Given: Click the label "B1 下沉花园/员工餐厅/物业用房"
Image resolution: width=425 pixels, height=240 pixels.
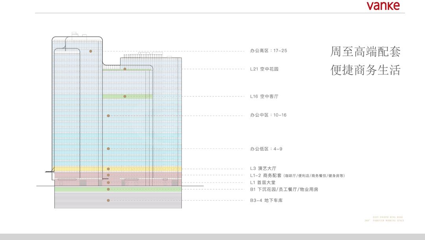Looking at the screenshot, I should [x=284, y=190].
